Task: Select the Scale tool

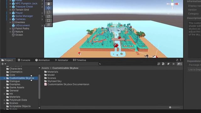Action: pos(49,16)
